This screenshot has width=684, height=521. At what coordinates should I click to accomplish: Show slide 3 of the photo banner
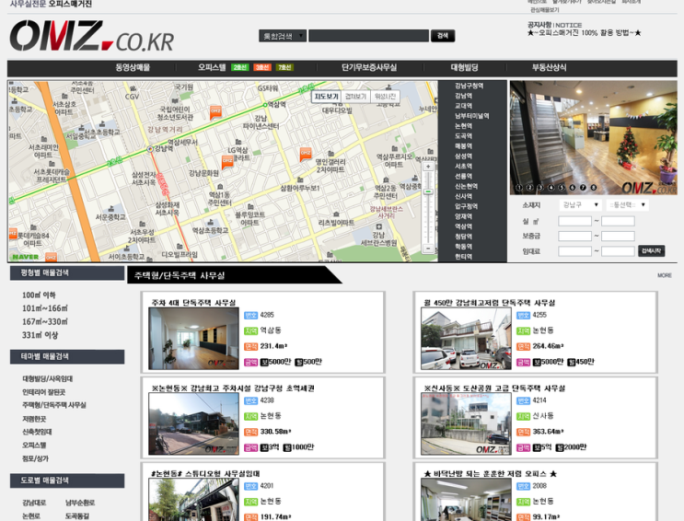pos(540,188)
